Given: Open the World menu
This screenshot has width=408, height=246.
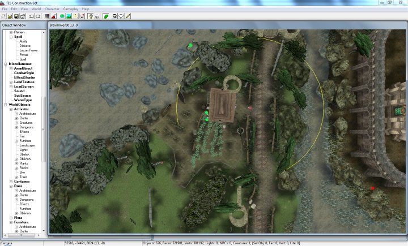Looking at the screenshot, I should tap(36, 9).
